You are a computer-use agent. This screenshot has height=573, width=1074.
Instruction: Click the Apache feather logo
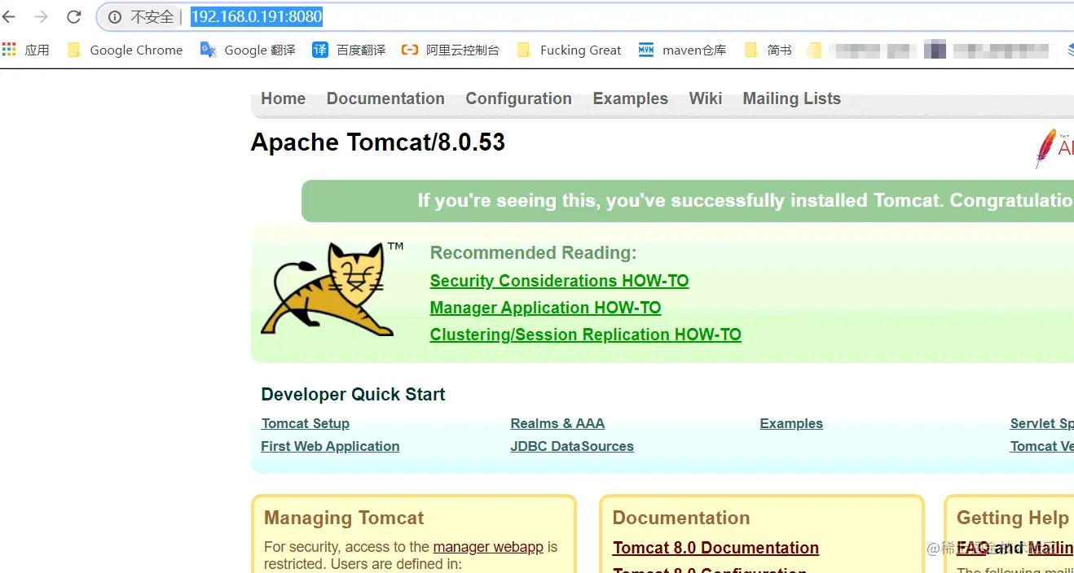(x=1054, y=149)
